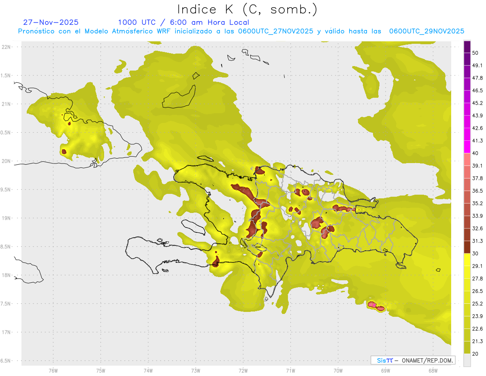486x376 pixels.
Task: Click the chart title 'Indice K (C, somb.)'
Action: (x=247, y=9)
